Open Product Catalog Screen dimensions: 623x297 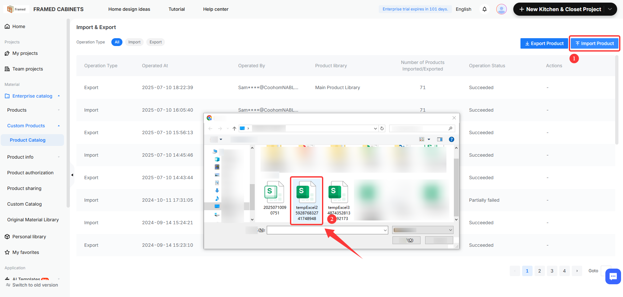(32, 140)
